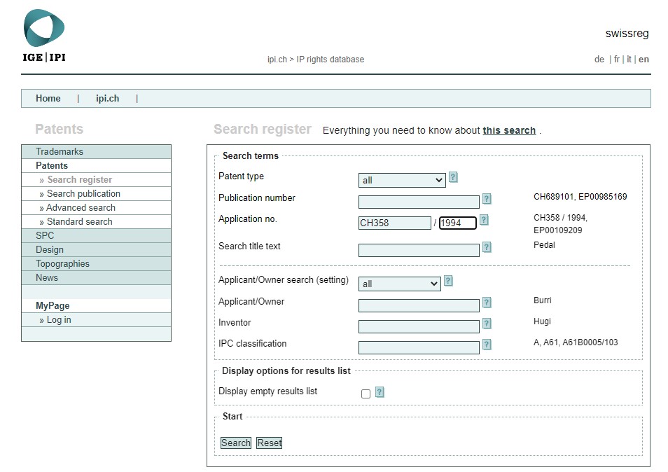
Task: Click the IGE IPI logo
Action: [44, 36]
